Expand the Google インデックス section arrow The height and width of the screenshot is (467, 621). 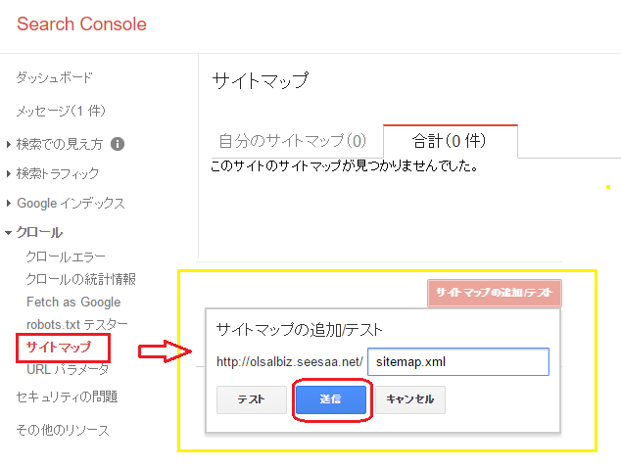point(8,204)
